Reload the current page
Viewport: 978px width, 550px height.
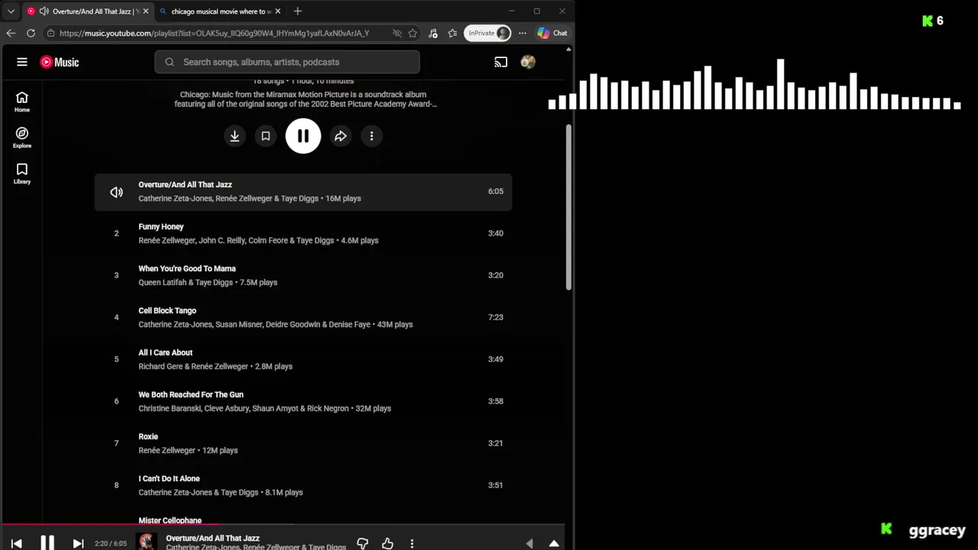point(31,33)
